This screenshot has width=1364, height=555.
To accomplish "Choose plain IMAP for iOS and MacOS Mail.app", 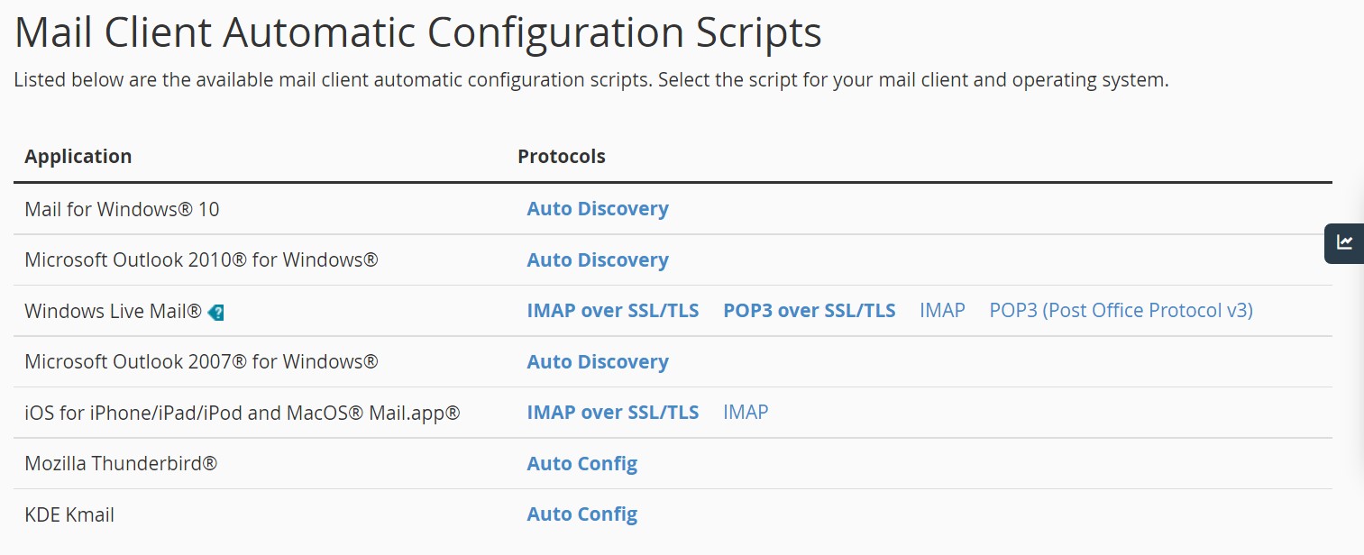I will point(746,413).
